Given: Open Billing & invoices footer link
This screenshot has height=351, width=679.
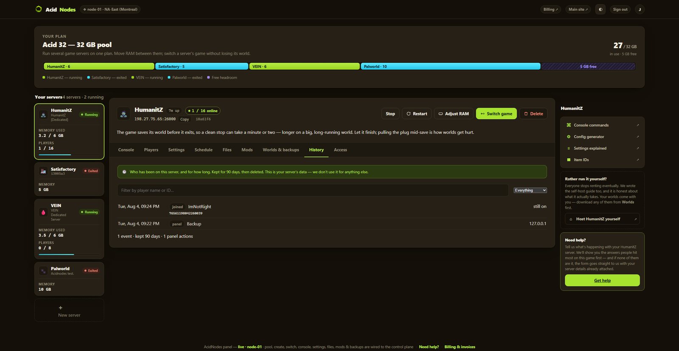Looking at the screenshot, I should pos(460,347).
